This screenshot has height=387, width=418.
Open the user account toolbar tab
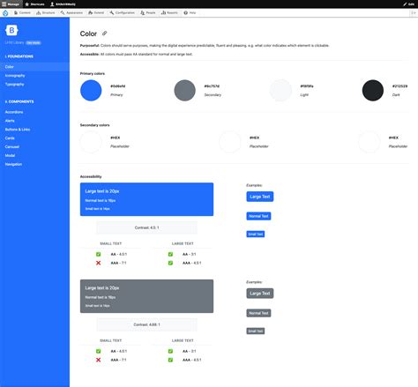click(x=63, y=4)
